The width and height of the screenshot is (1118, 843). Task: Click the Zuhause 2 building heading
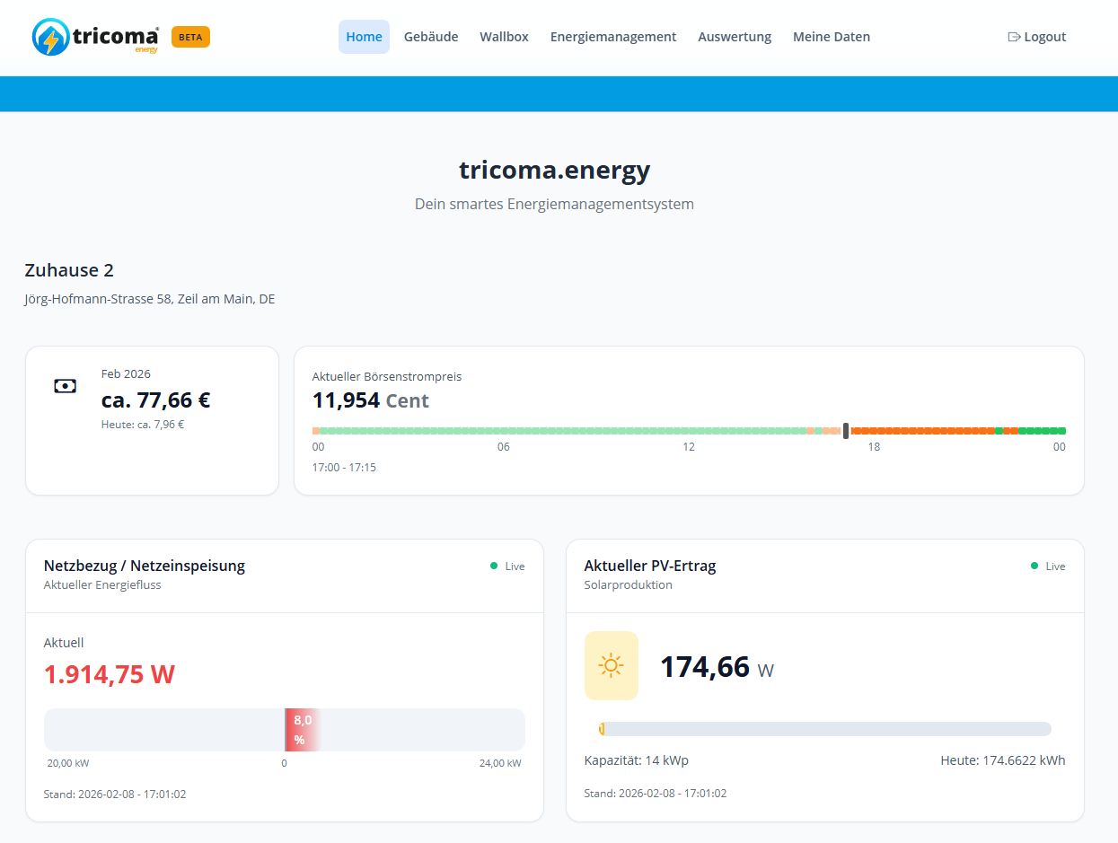pos(69,270)
